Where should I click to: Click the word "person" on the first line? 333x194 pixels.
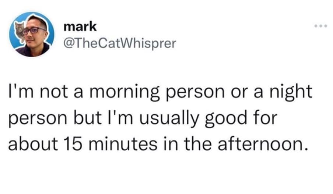(187, 92)
